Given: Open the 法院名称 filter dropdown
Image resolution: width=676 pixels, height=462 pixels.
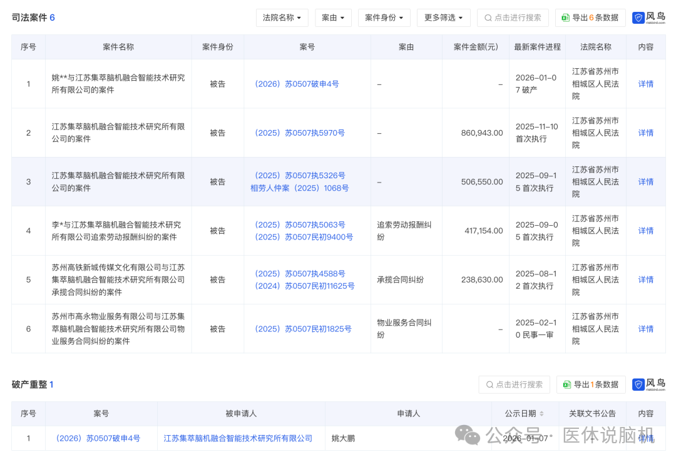Looking at the screenshot, I should 282,18.
